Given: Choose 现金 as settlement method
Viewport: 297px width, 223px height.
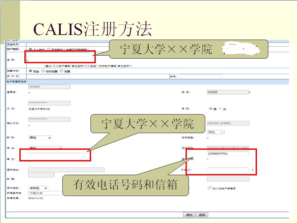Looking at the screenshot, I should coord(30,71).
